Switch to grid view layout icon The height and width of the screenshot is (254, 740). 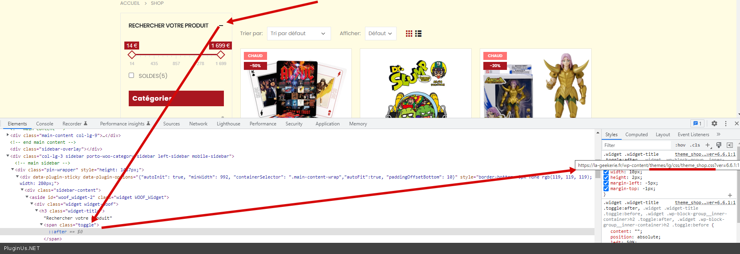point(409,34)
